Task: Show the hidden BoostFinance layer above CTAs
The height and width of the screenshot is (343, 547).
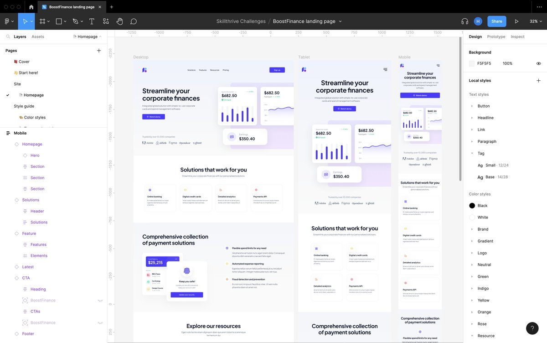Action: (x=100, y=301)
